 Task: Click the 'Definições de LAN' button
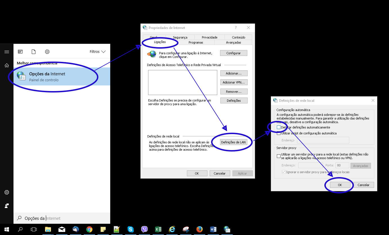coord(233,142)
